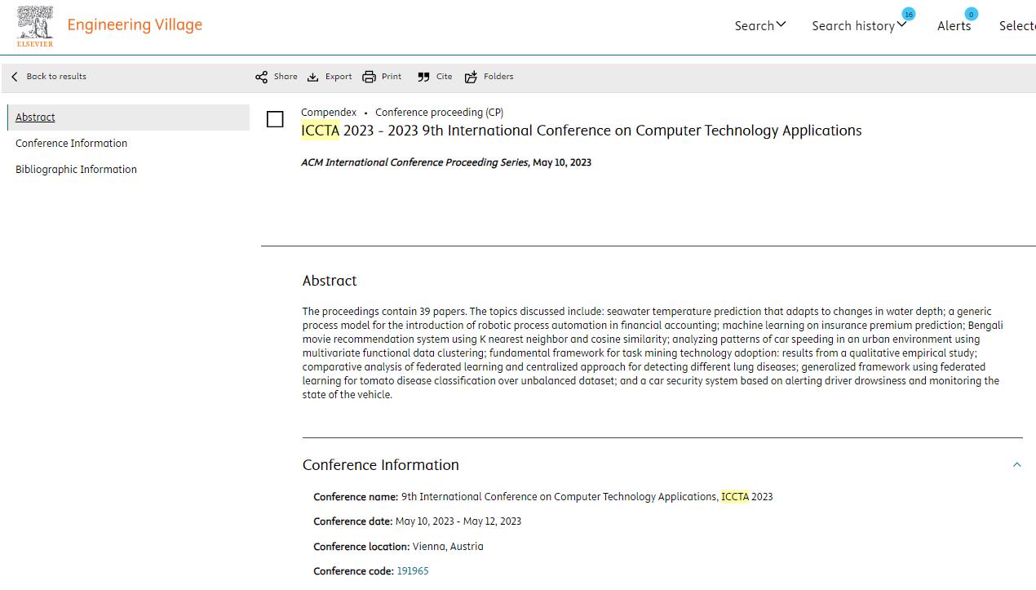Jump to Conference Information in sidebar
This screenshot has width=1036, height=590.
71,144
